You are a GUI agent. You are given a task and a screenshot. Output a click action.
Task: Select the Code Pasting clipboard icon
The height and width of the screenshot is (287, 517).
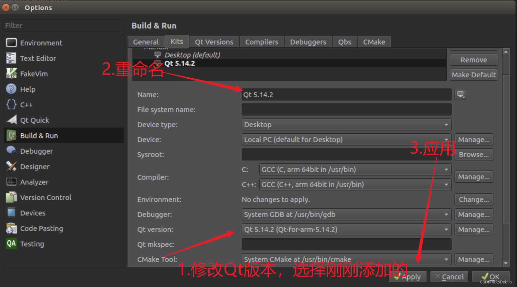11,228
